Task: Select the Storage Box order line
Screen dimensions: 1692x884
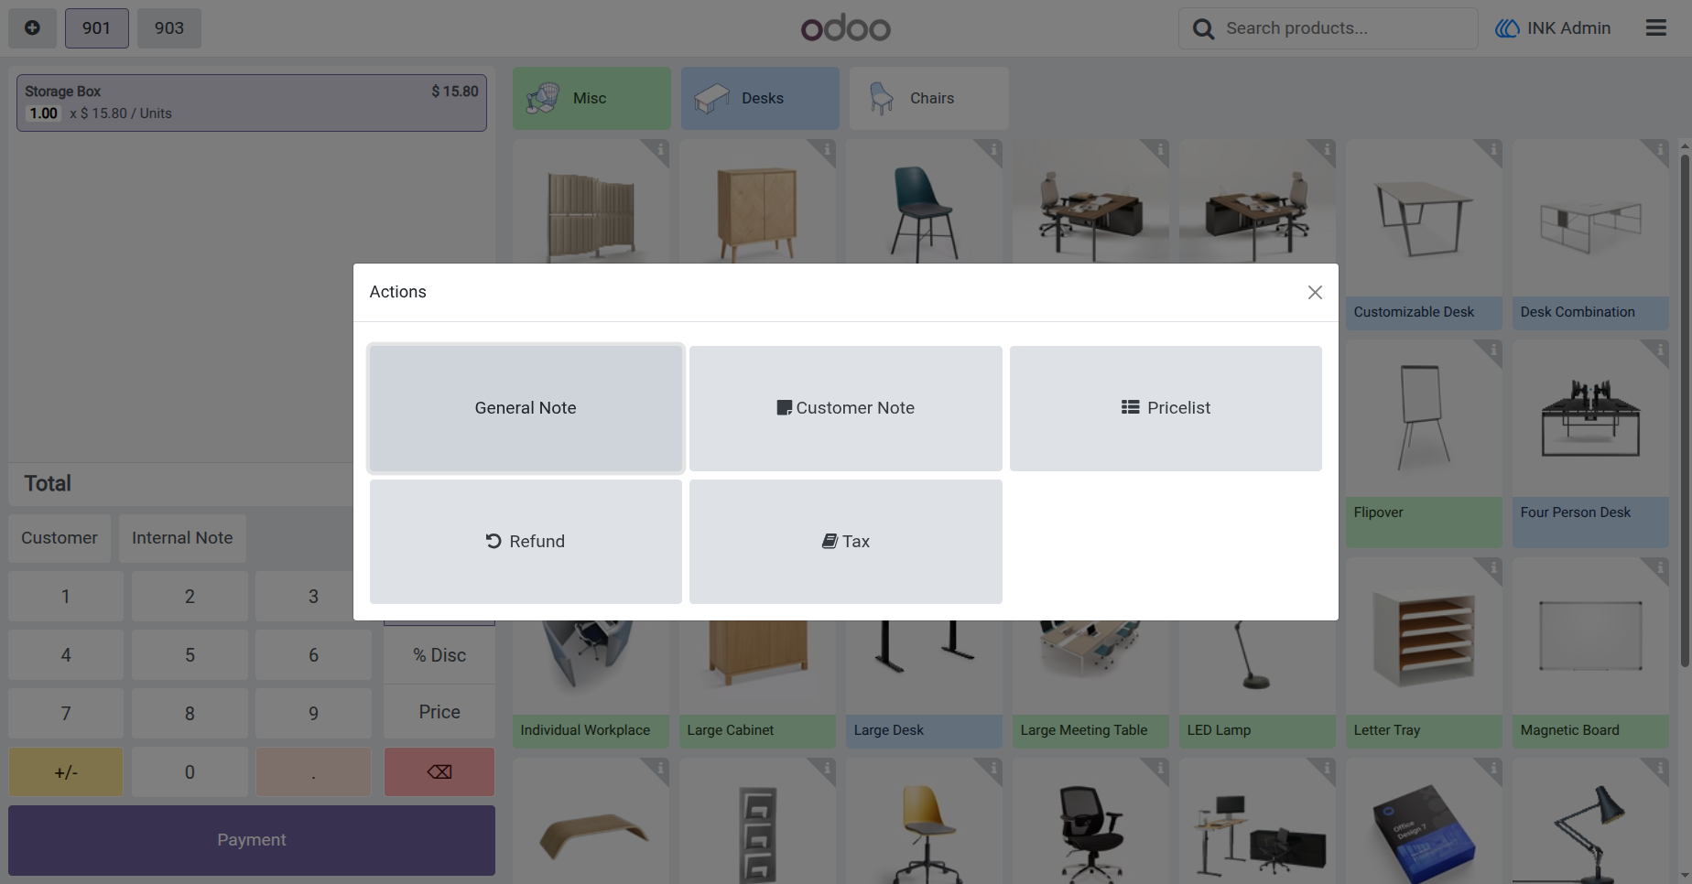Action: [x=252, y=102]
